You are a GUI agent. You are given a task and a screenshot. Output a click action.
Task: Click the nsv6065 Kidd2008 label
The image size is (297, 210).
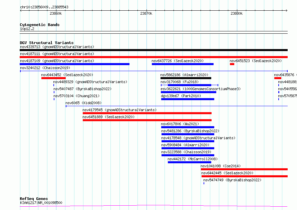click(83, 103)
